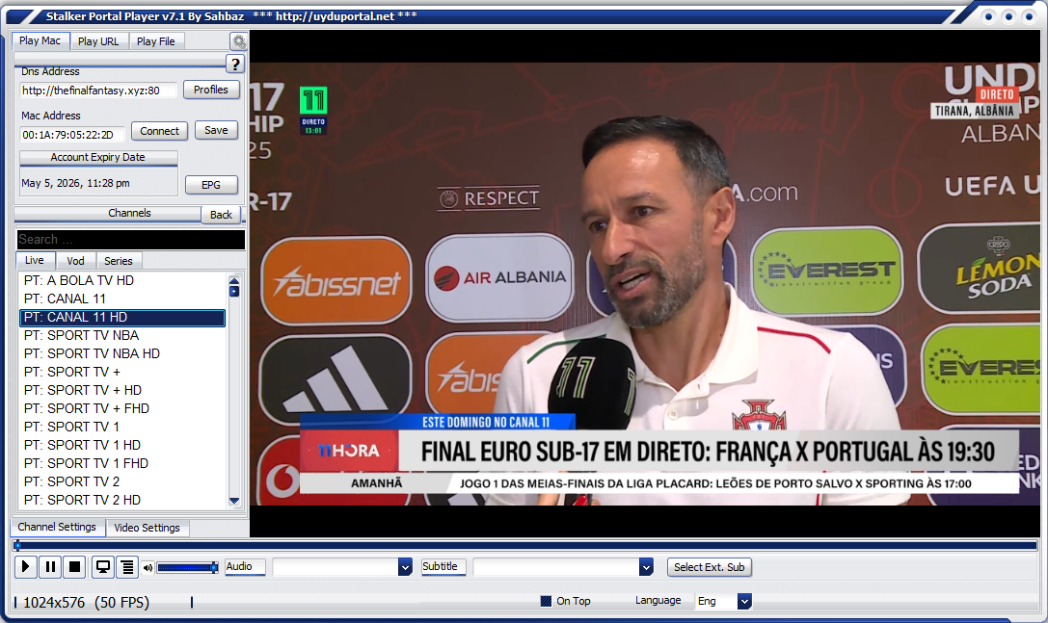Select the PT: SPORT TV NBA channel
Viewport: 1048px width, 623px height.
[122, 335]
